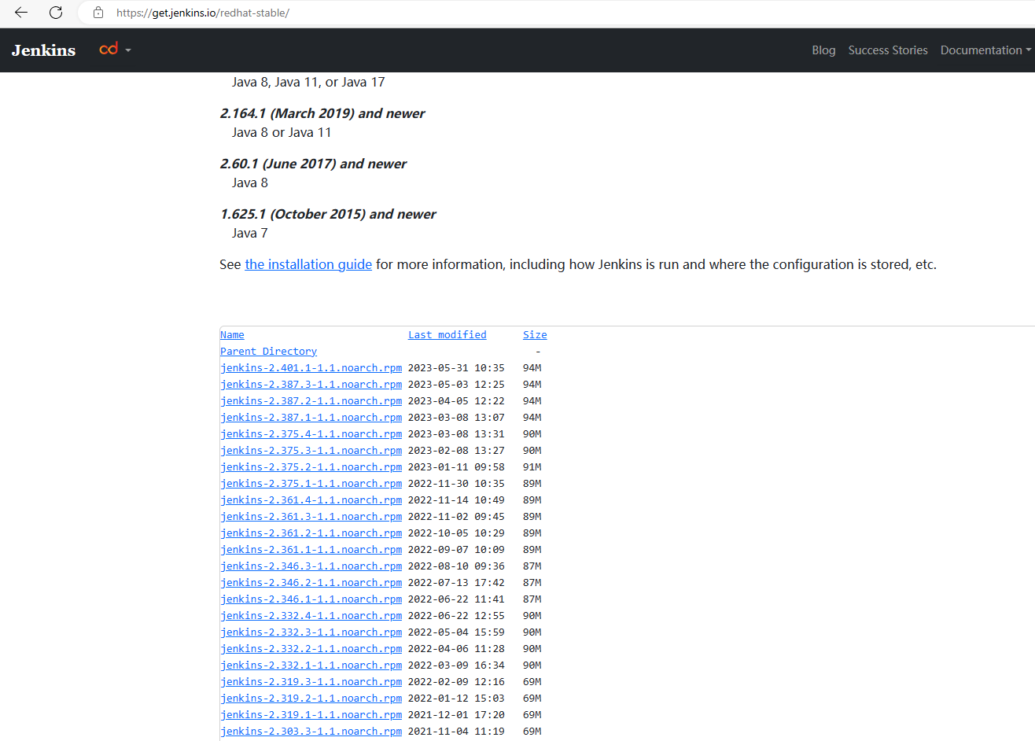Download jenkins-2.361.1-1.1.noarch.rpm
The height and width of the screenshot is (741, 1035).
point(311,550)
